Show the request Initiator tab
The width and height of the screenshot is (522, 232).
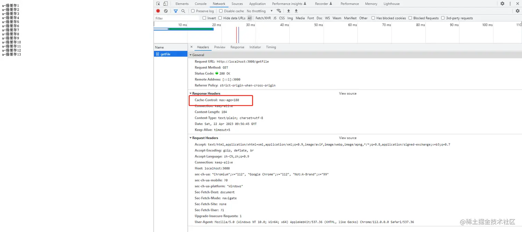coord(255,47)
